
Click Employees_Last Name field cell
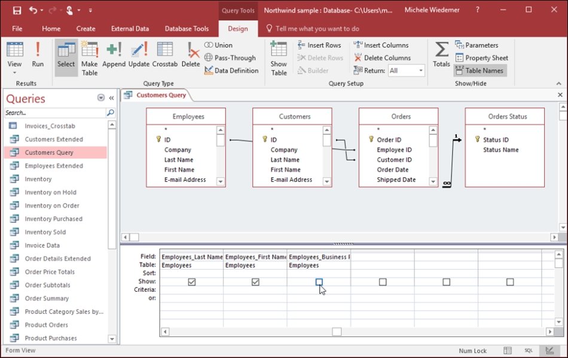click(x=192, y=257)
